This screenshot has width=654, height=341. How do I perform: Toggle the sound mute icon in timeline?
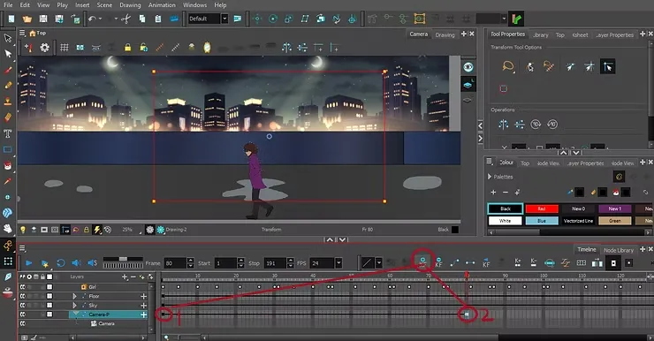(x=76, y=262)
